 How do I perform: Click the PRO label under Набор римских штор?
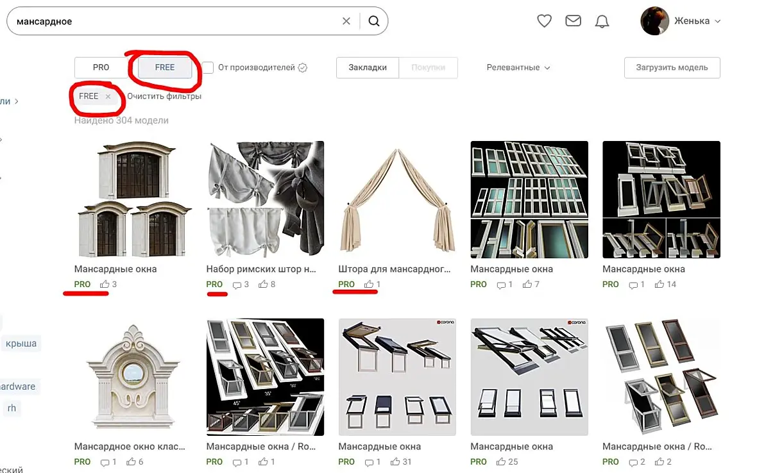click(x=214, y=285)
